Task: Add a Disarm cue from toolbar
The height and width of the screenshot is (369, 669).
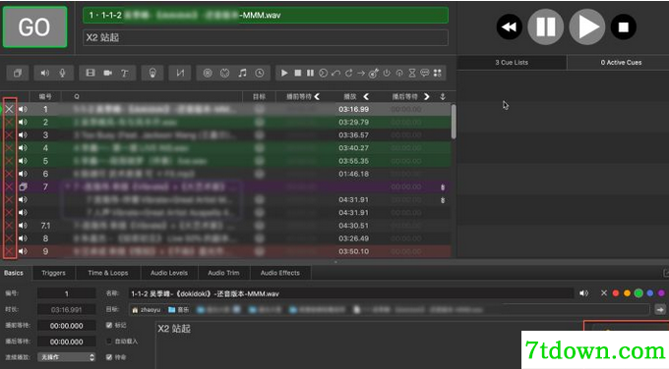Action: pyautogui.click(x=399, y=74)
